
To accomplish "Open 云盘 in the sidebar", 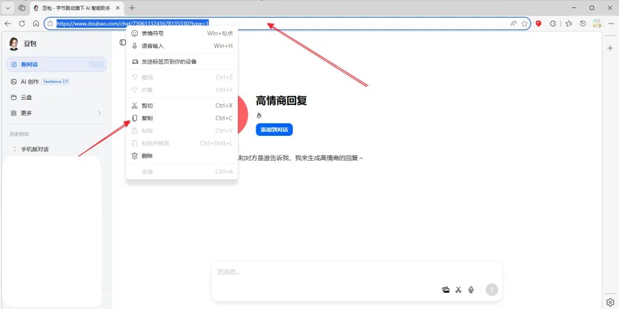I will click(x=56, y=97).
